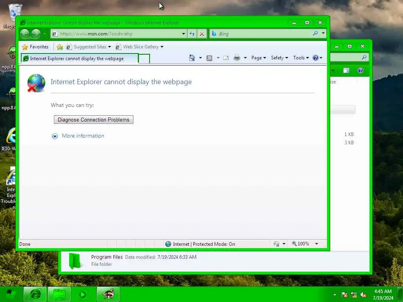
Task: Click the network tray icon
Action: tap(354, 295)
